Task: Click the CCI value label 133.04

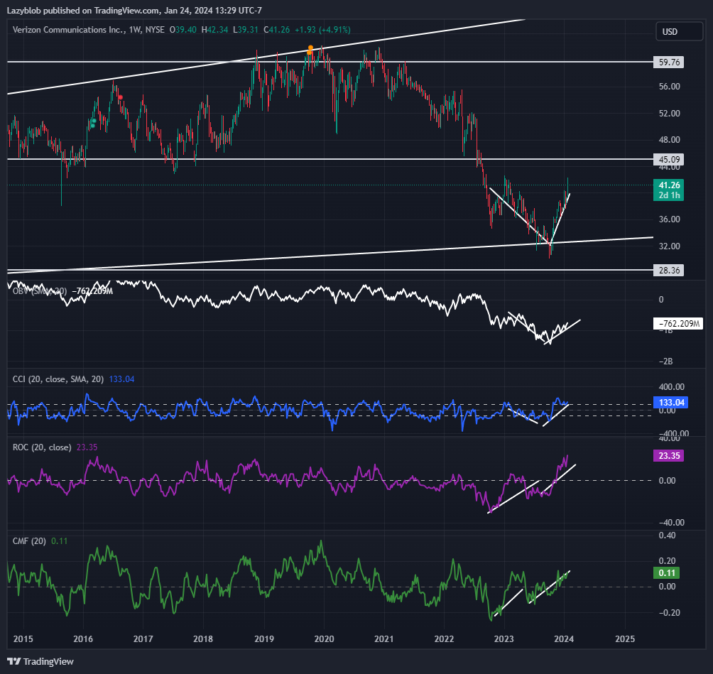Action: click(x=670, y=403)
